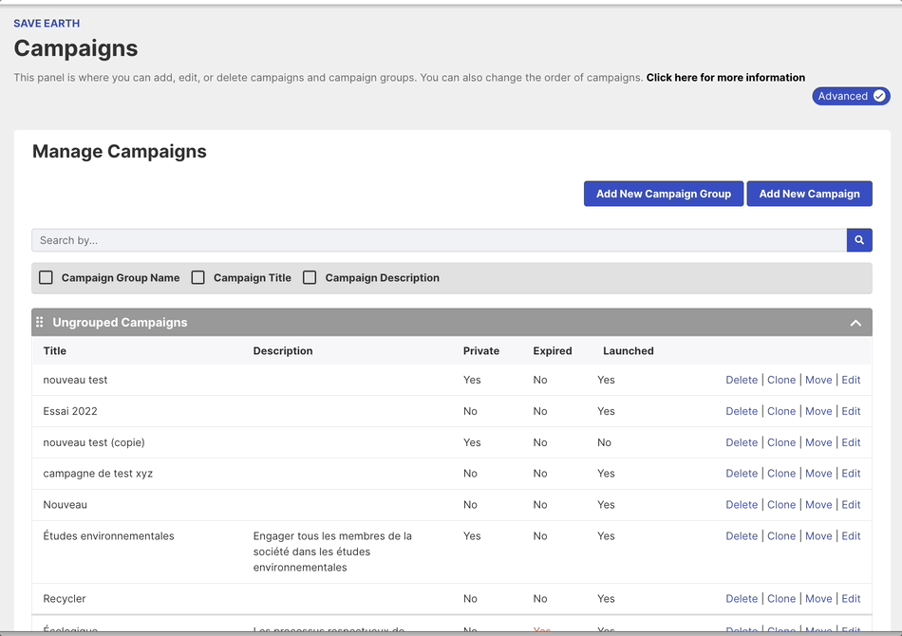Click the SAVE EARTH breadcrumb link
This screenshot has width=902, height=636.
(47, 23)
